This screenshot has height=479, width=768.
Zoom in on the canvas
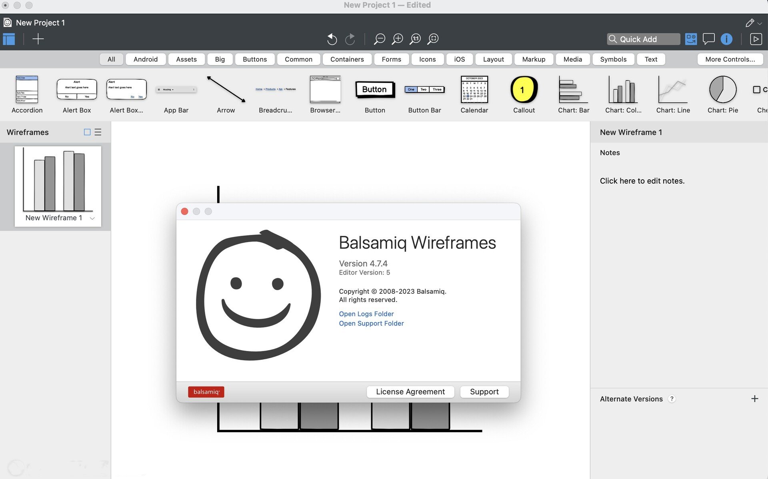click(397, 39)
